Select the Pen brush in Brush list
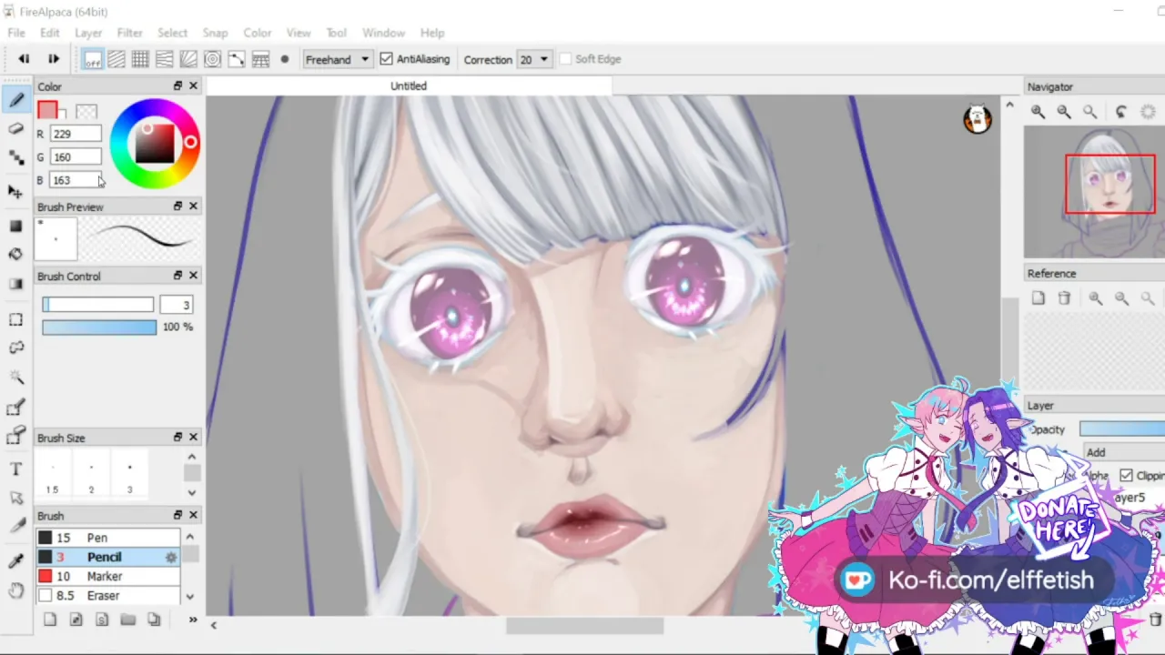The width and height of the screenshot is (1165, 655). click(x=108, y=538)
